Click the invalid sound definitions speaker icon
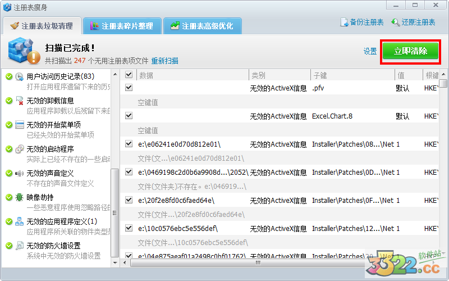This screenshot has width=449, height=281. point(19,173)
